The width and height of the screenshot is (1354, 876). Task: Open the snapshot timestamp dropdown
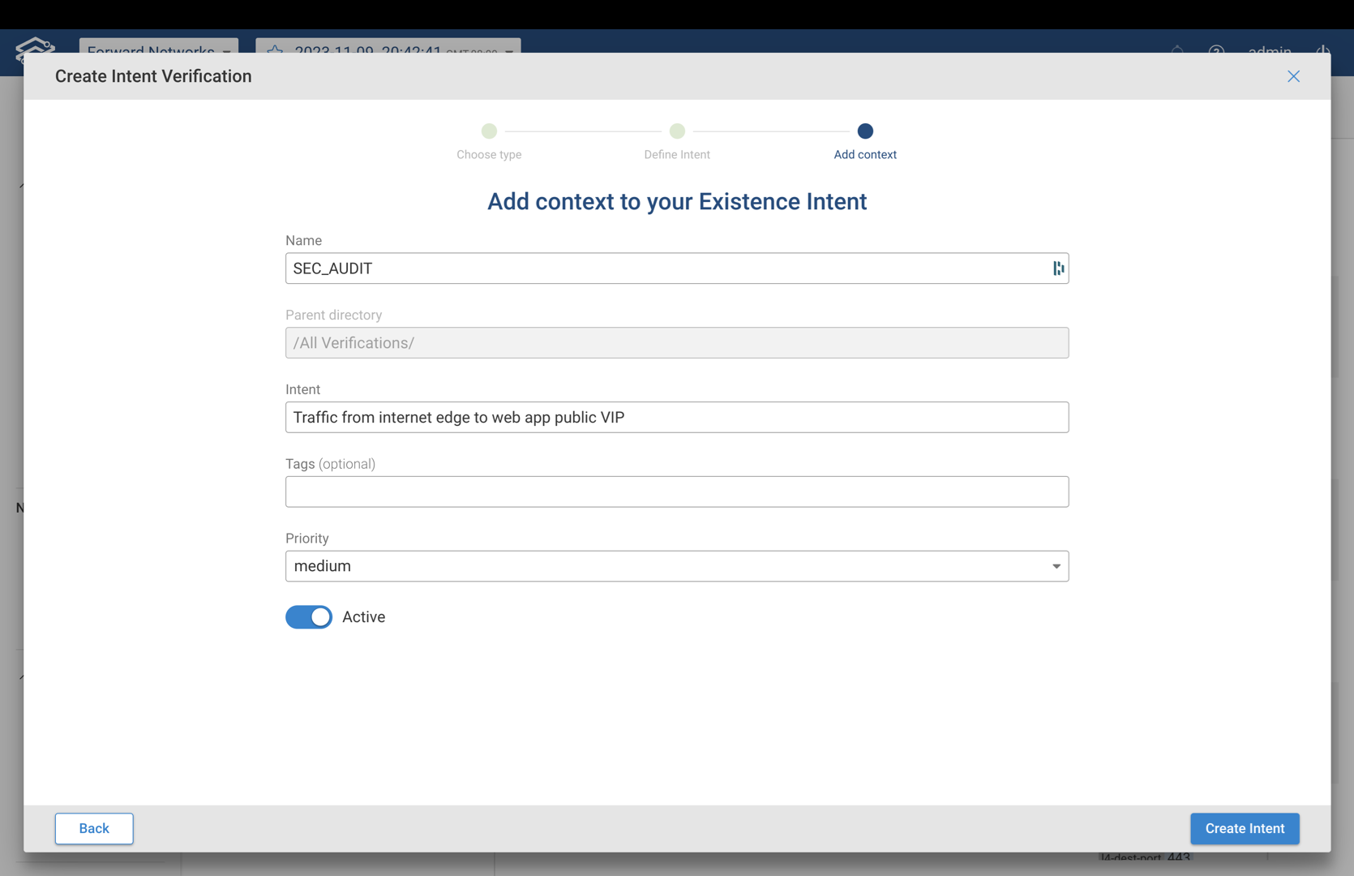point(508,51)
